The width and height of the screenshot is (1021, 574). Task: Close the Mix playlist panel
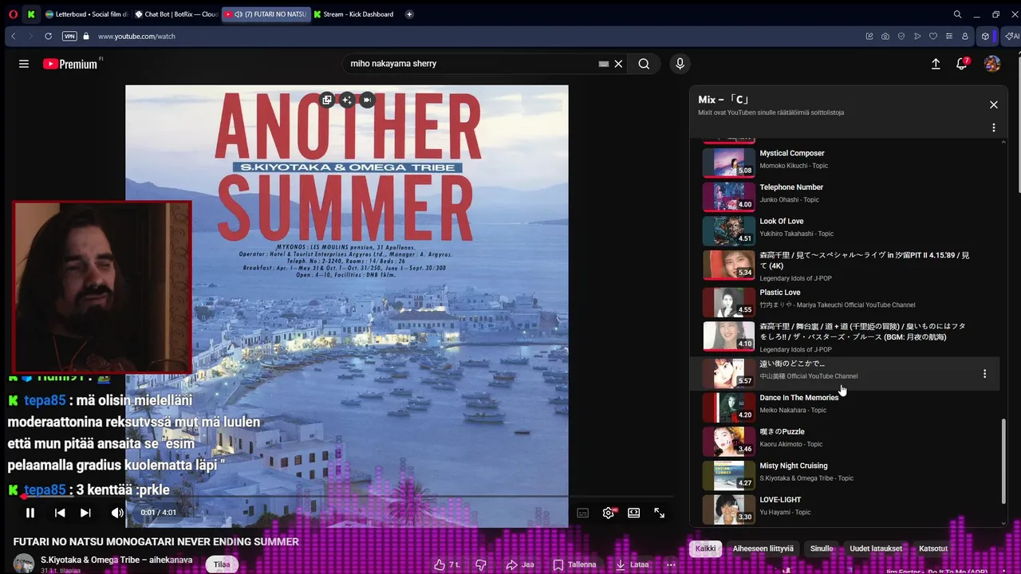[x=994, y=104]
